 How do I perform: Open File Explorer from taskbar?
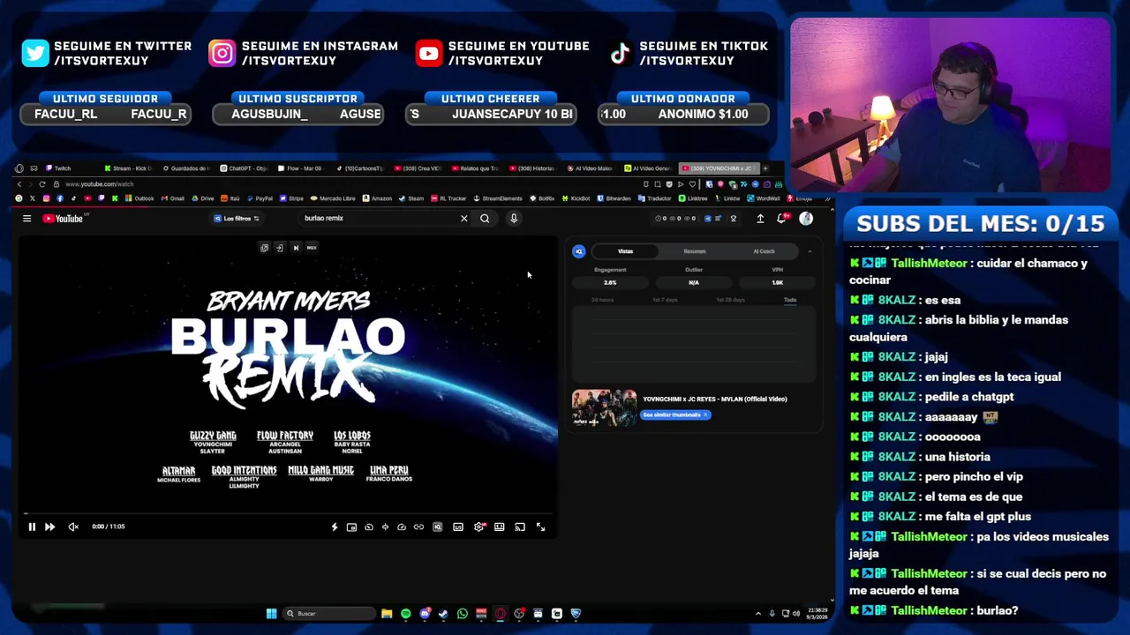click(x=387, y=614)
